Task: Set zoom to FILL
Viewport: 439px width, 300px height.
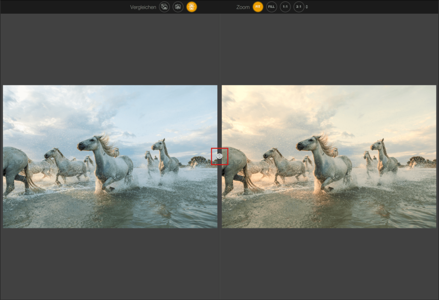Action: 271,7
